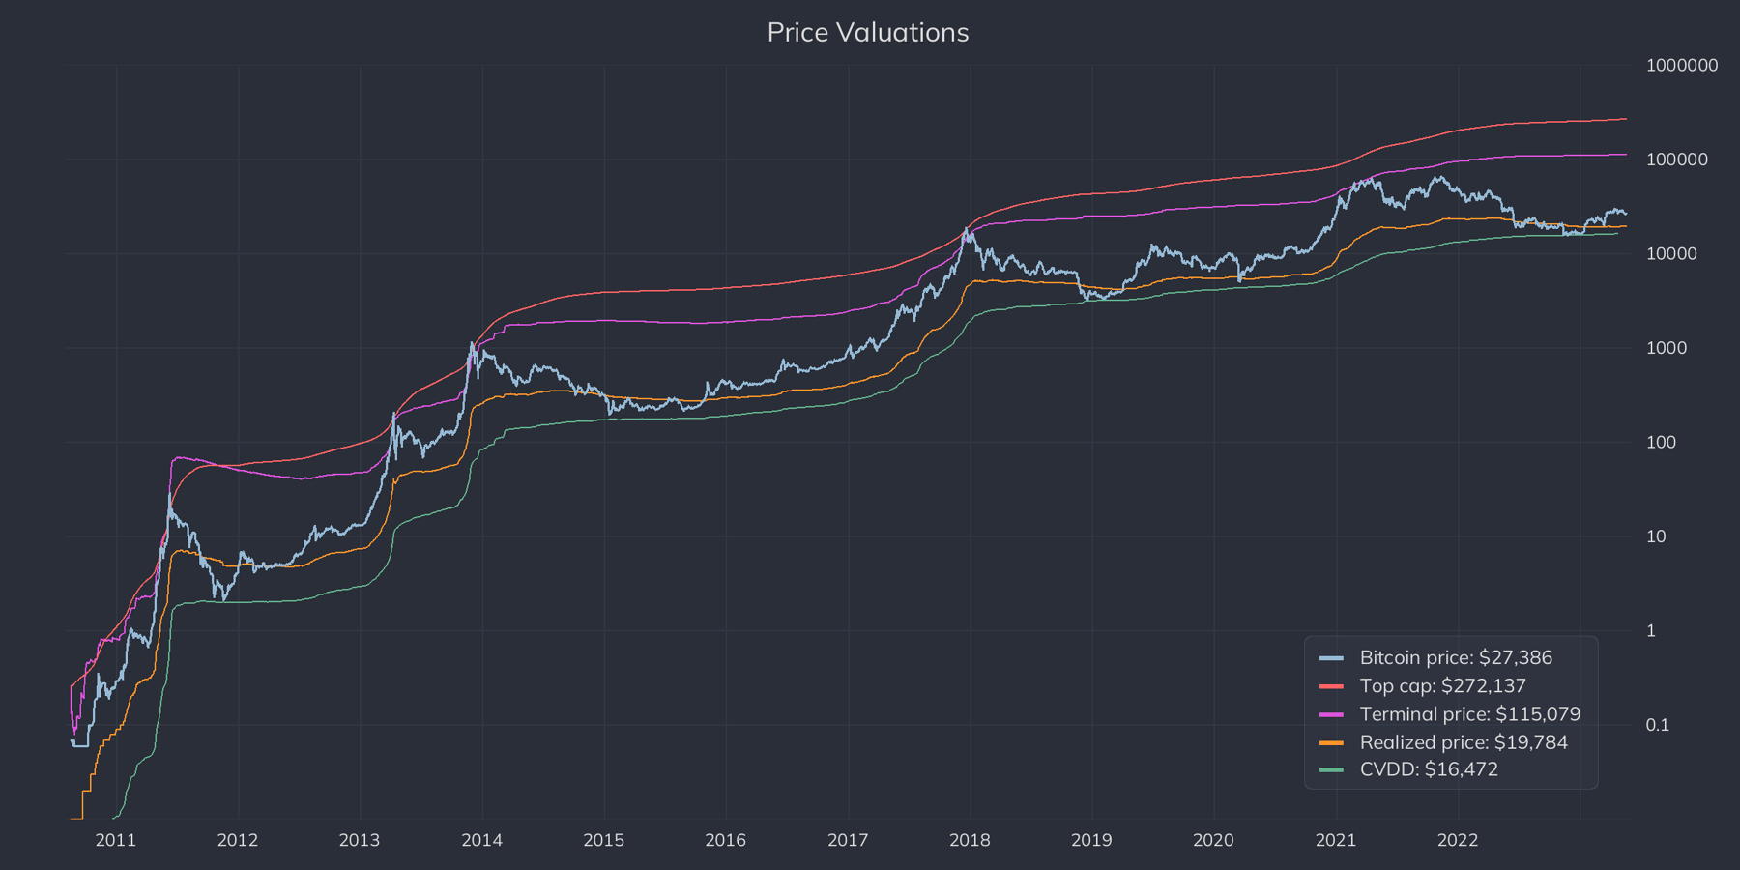Select the 1000 y-axis tick label
The width and height of the screenshot is (1740, 870).
coord(1667,348)
